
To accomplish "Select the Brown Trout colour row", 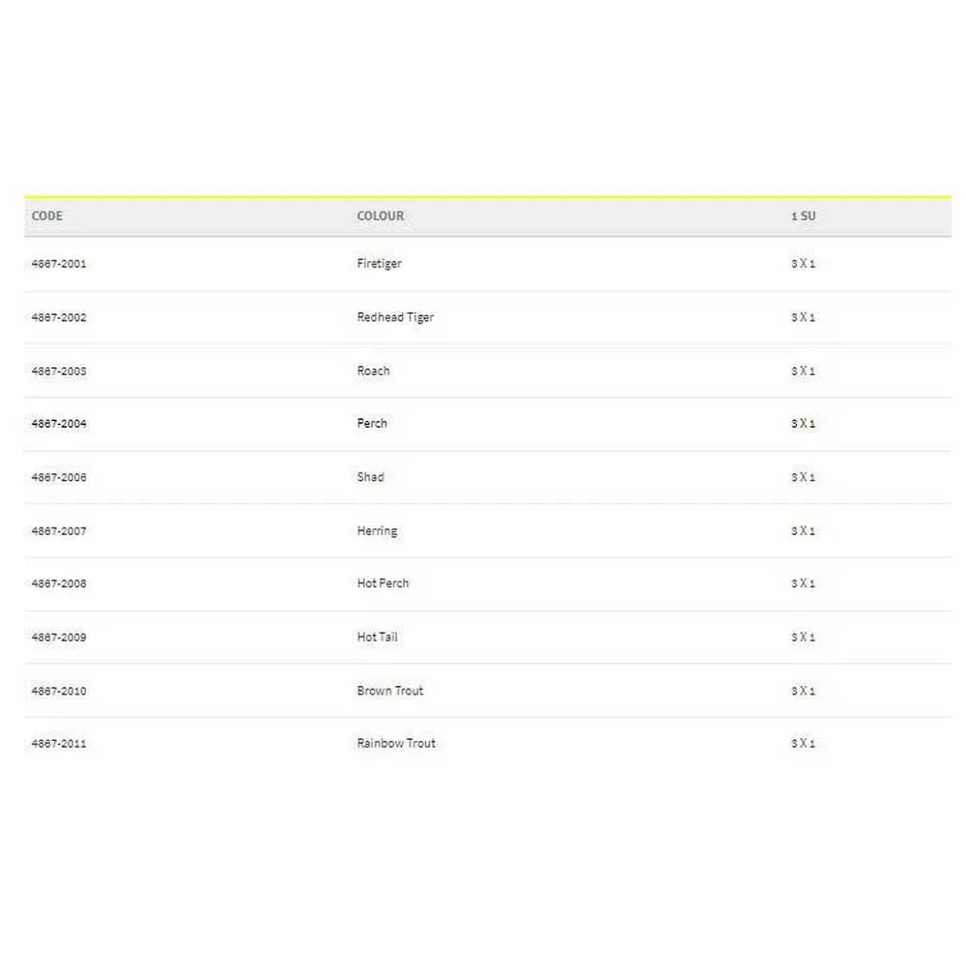I will 389,691.
